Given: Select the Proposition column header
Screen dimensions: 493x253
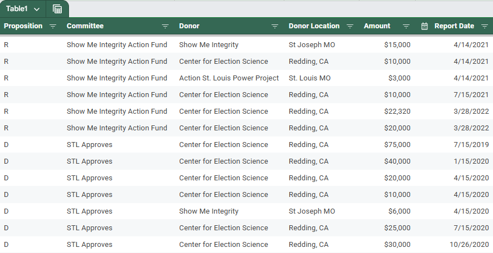Looking at the screenshot, I should (23, 26).
